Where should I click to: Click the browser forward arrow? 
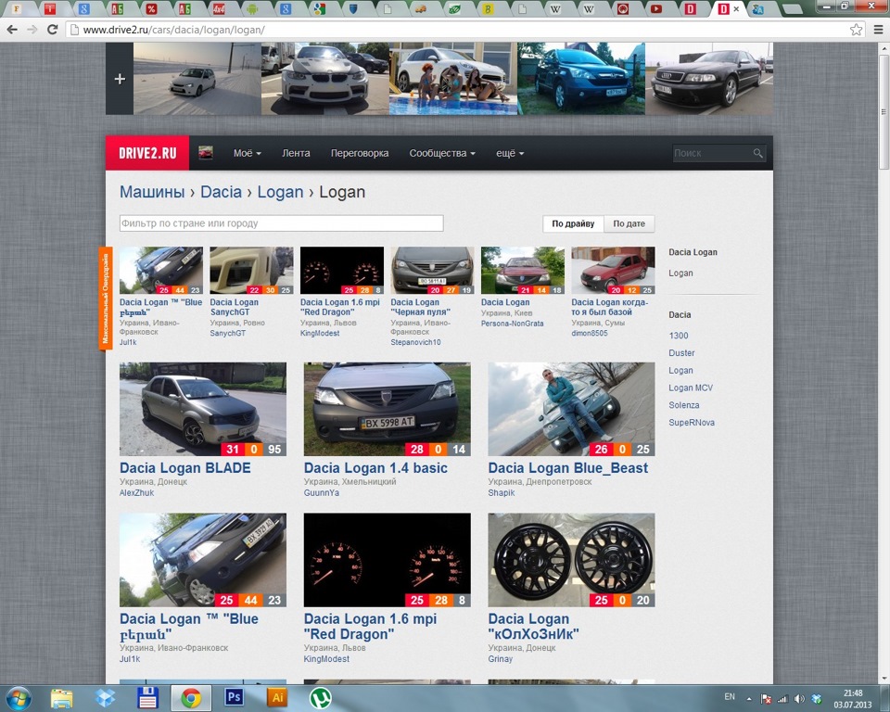(x=32, y=30)
